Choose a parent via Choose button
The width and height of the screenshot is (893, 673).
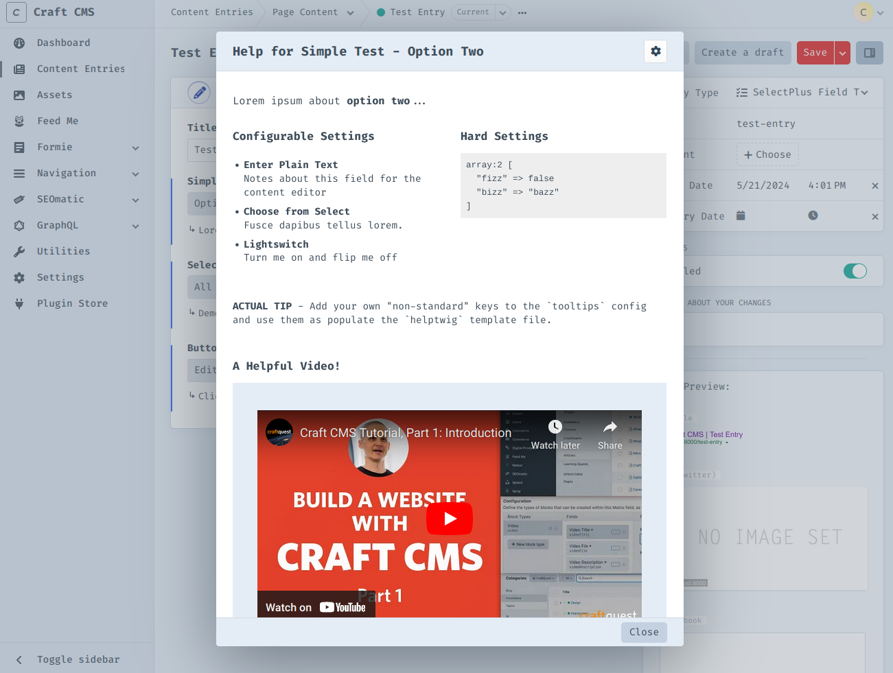click(767, 155)
